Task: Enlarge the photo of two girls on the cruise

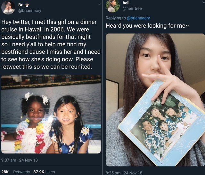Action: coord(51,114)
